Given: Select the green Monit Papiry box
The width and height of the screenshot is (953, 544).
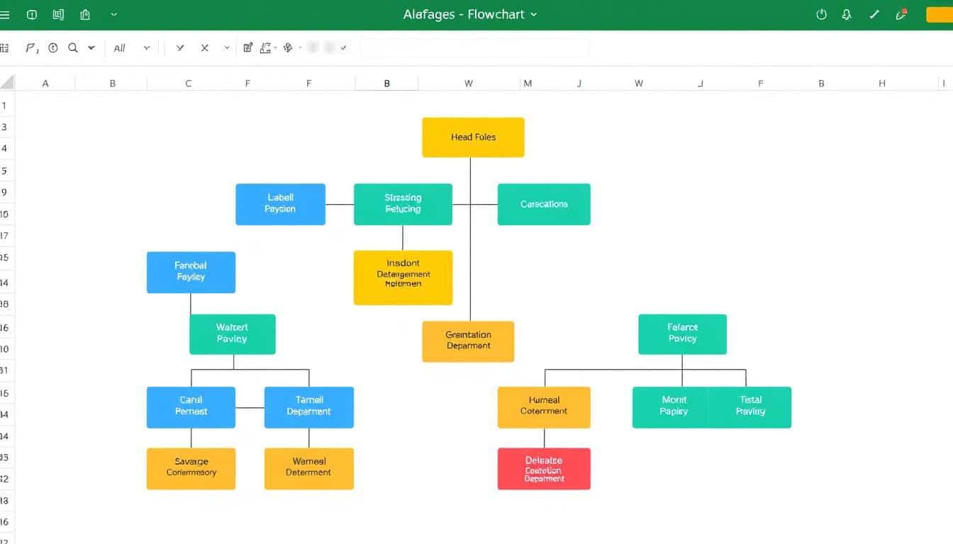Looking at the screenshot, I should pos(671,407).
